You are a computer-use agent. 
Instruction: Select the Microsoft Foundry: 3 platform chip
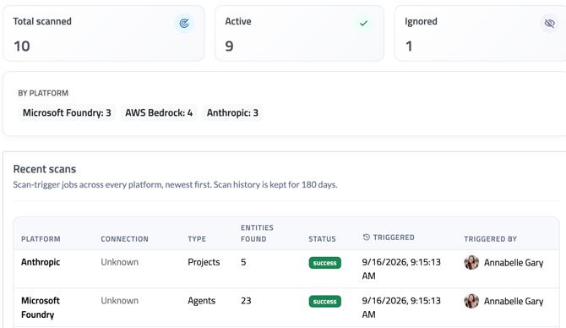[x=67, y=112]
